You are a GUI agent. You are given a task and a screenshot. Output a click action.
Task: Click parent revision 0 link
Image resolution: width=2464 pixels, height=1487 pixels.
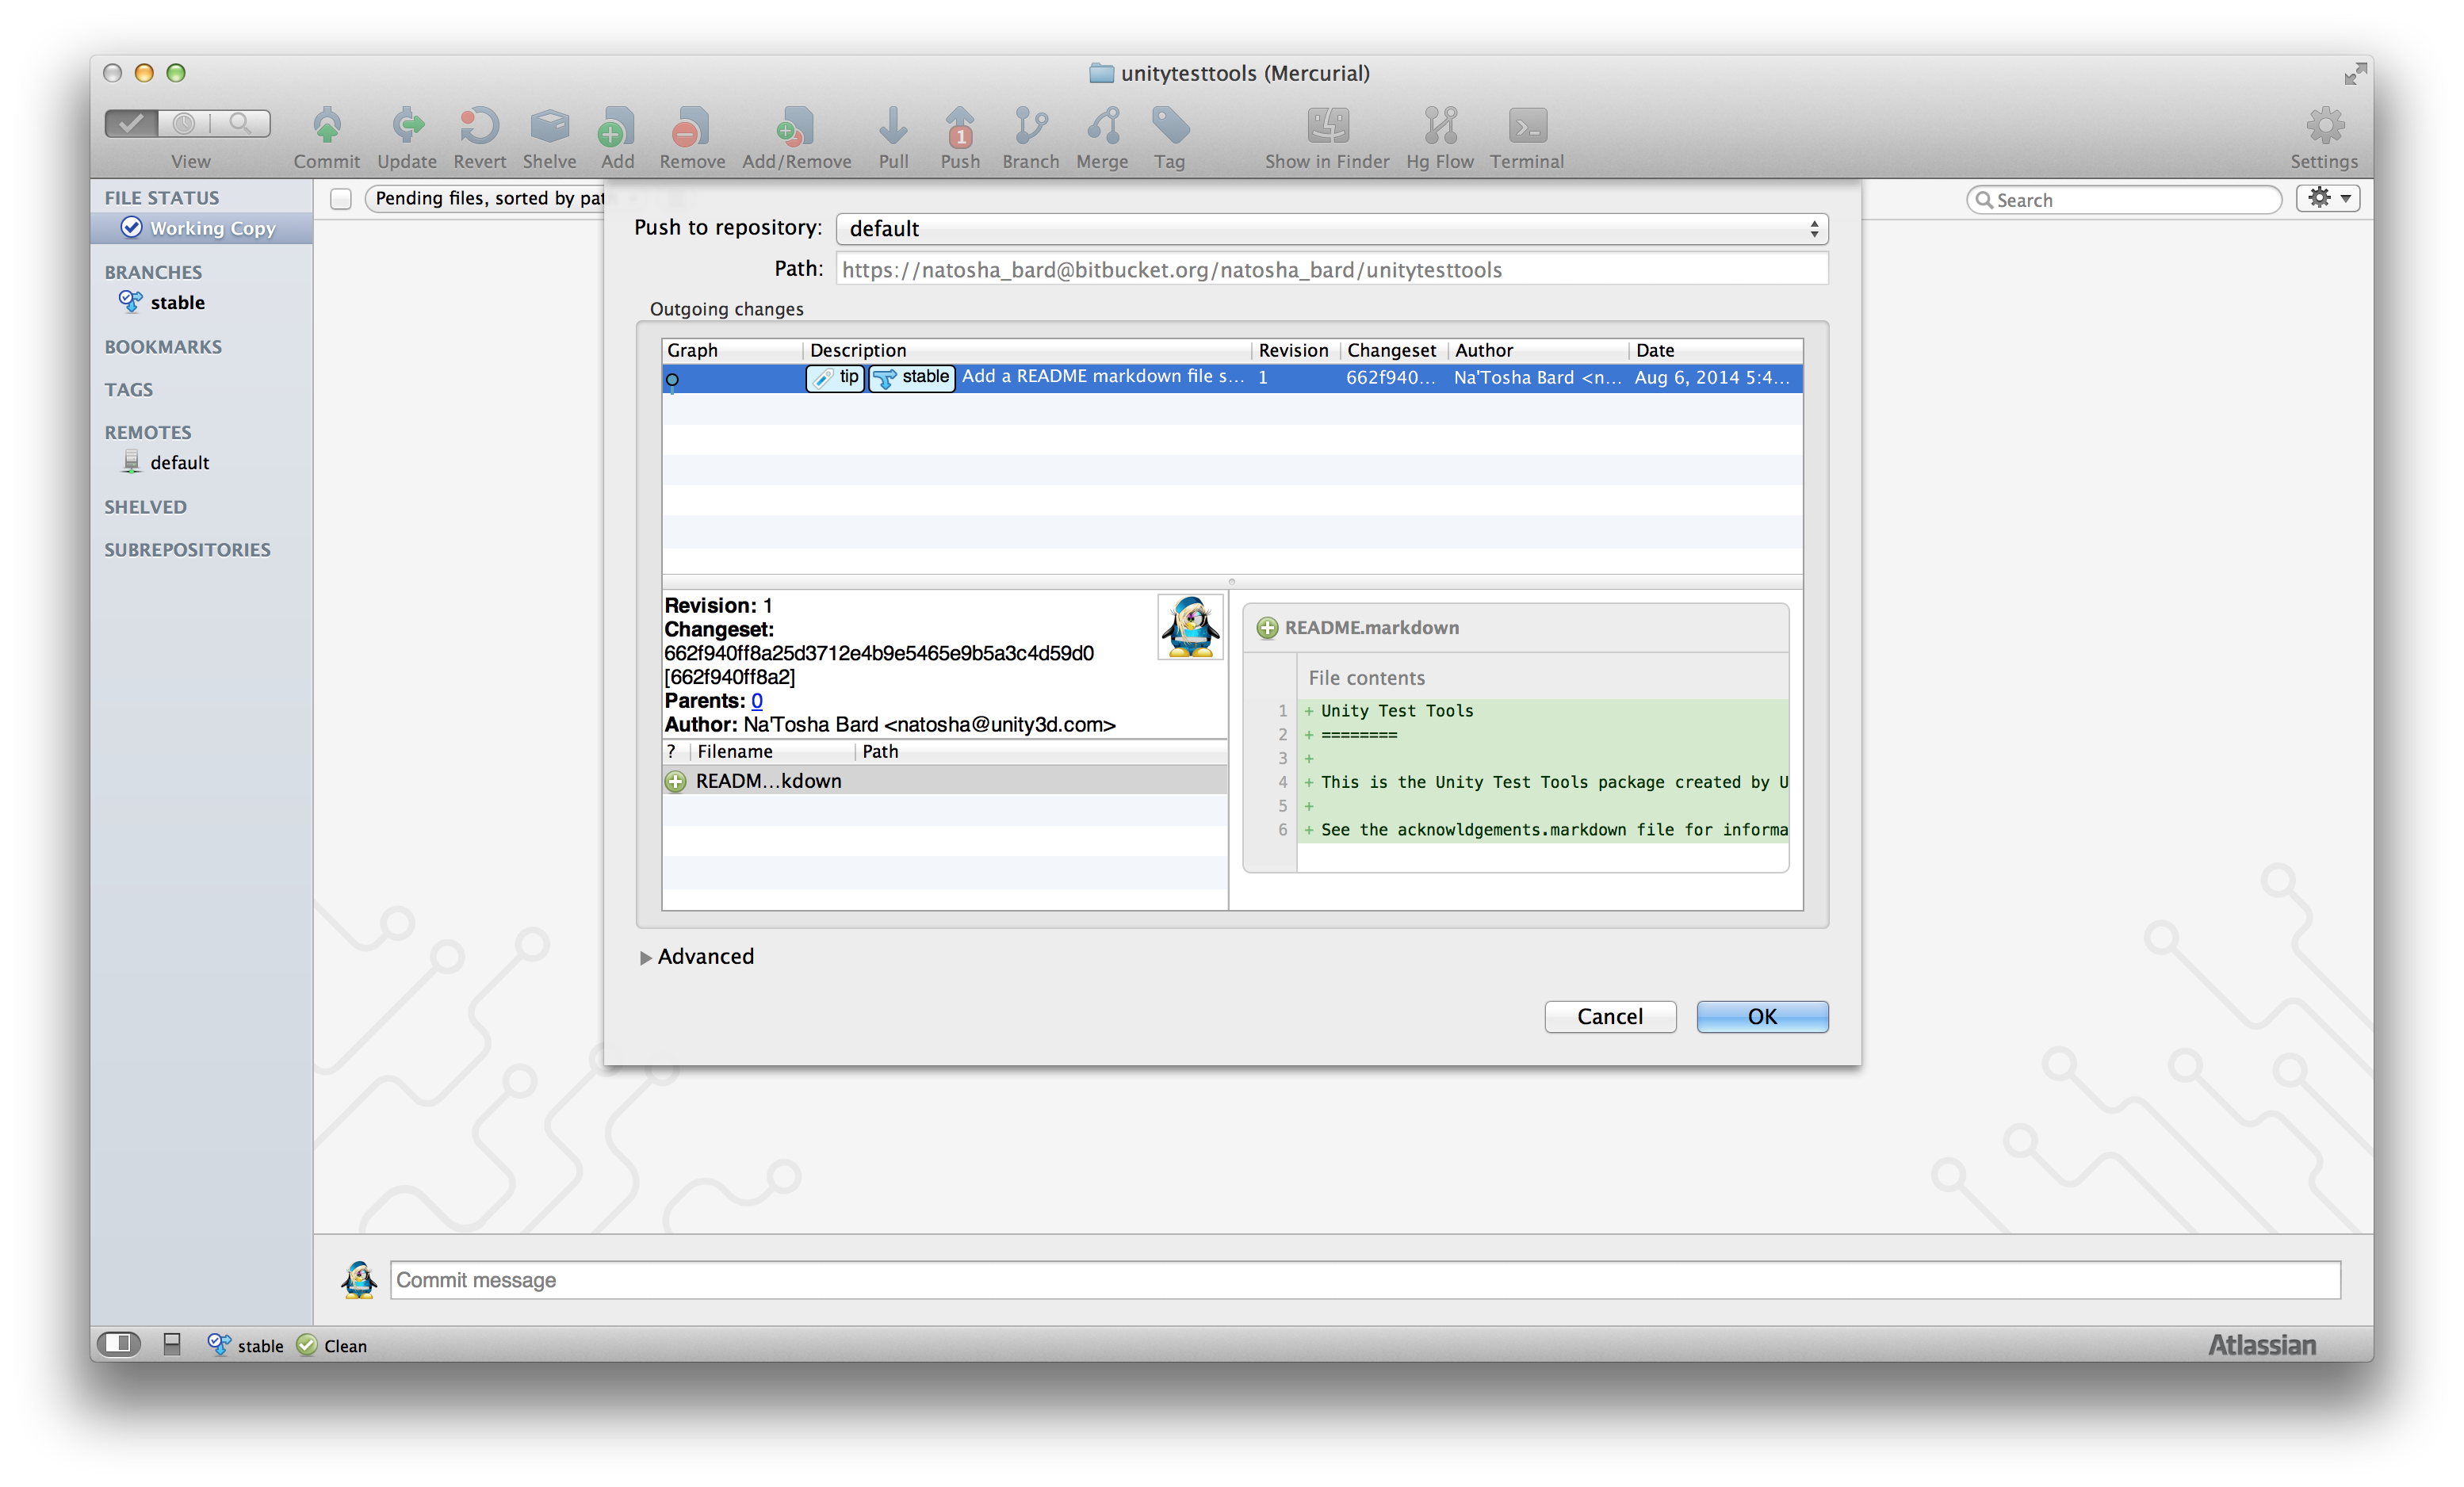point(756,701)
